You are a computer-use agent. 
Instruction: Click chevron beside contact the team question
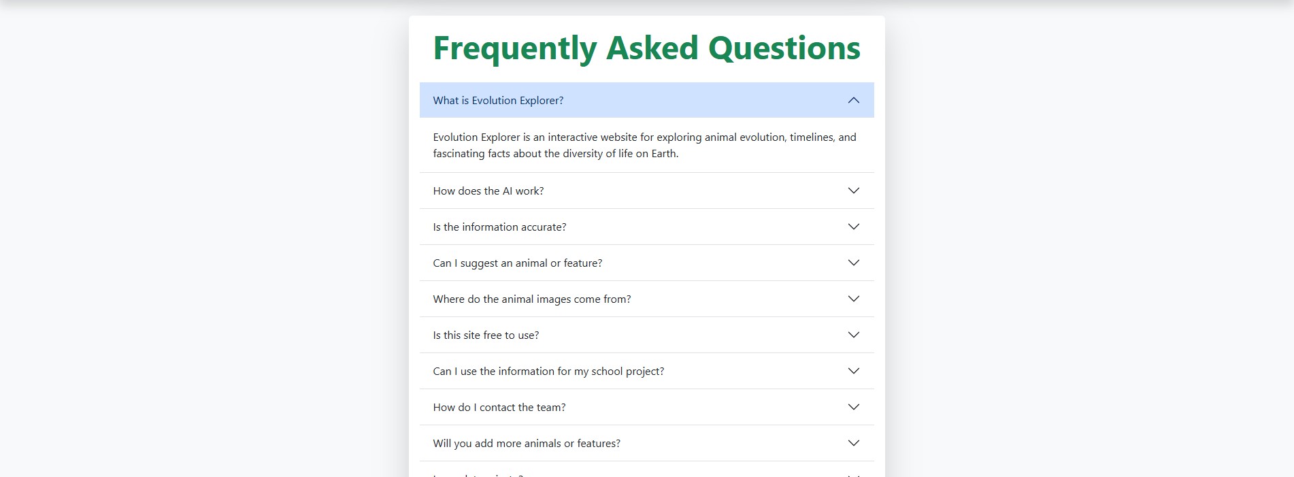pos(853,408)
